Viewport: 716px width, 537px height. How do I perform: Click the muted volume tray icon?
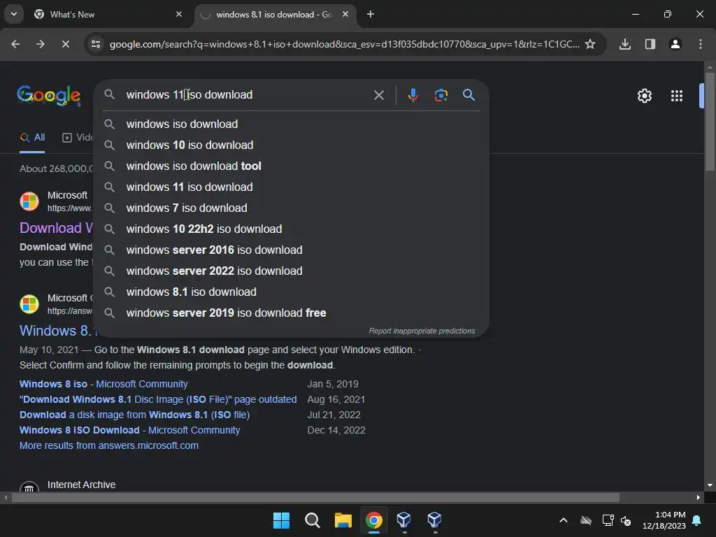click(x=626, y=520)
